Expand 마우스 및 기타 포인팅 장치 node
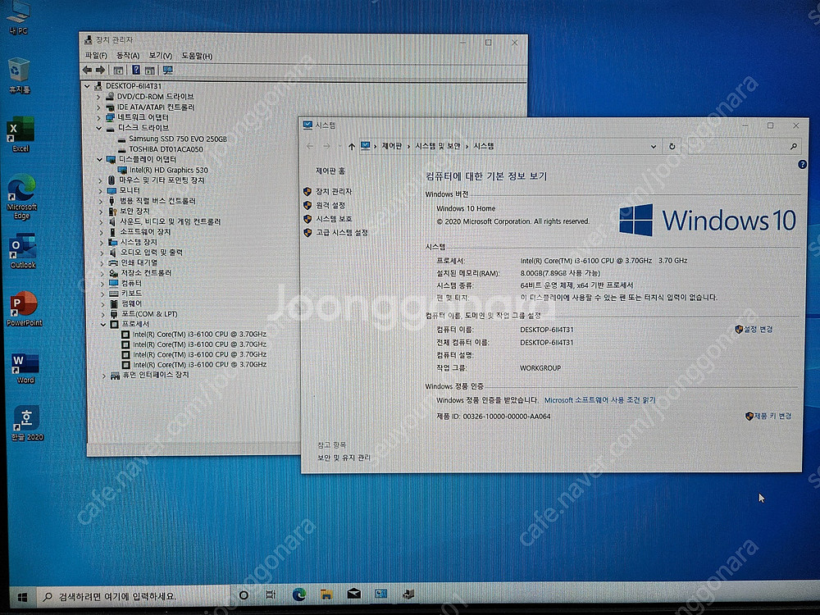 click(100, 180)
